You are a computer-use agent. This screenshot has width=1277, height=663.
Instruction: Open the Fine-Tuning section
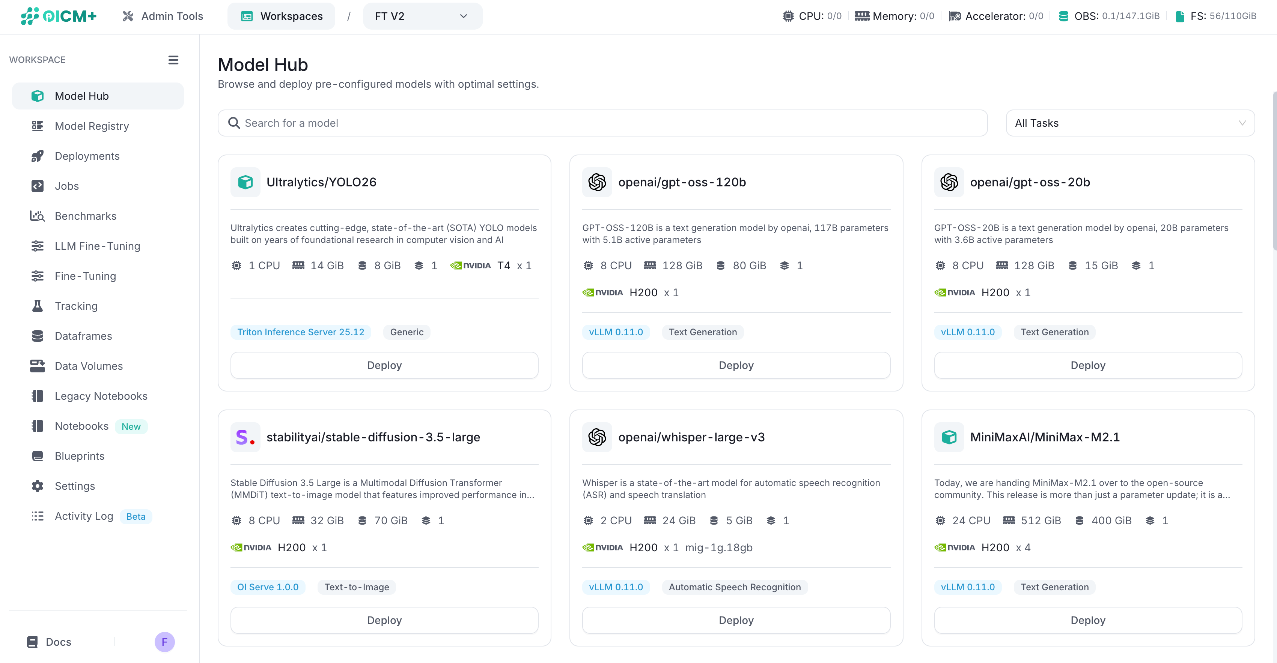pyautogui.click(x=98, y=276)
